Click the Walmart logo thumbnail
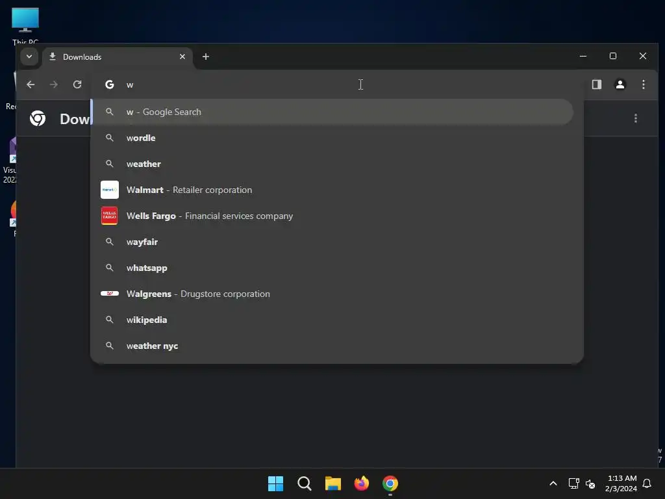The height and width of the screenshot is (499, 665). coord(109,190)
